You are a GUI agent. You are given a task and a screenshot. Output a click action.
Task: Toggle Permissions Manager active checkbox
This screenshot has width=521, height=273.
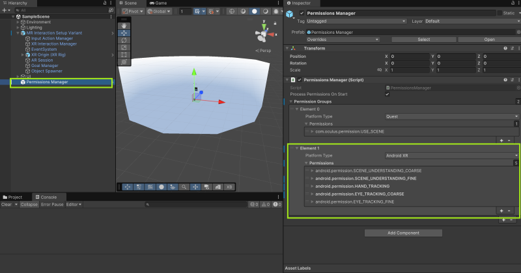coord(302,13)
